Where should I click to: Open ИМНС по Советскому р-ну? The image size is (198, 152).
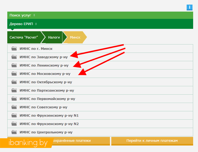pyautogui.click(x=43, y=107)
